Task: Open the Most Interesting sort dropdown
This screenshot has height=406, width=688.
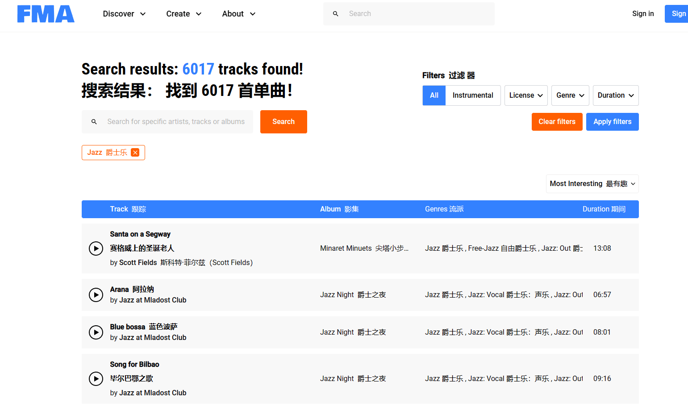Action: point(592,183)
